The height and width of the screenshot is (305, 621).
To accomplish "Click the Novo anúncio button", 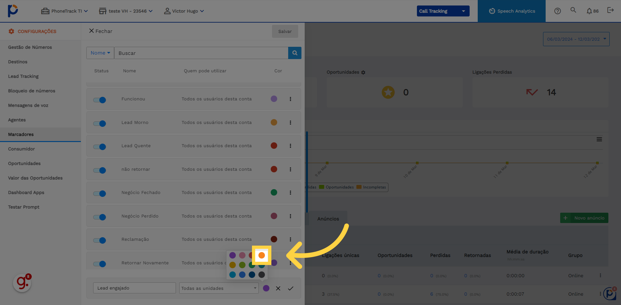I will pos(584,218).
